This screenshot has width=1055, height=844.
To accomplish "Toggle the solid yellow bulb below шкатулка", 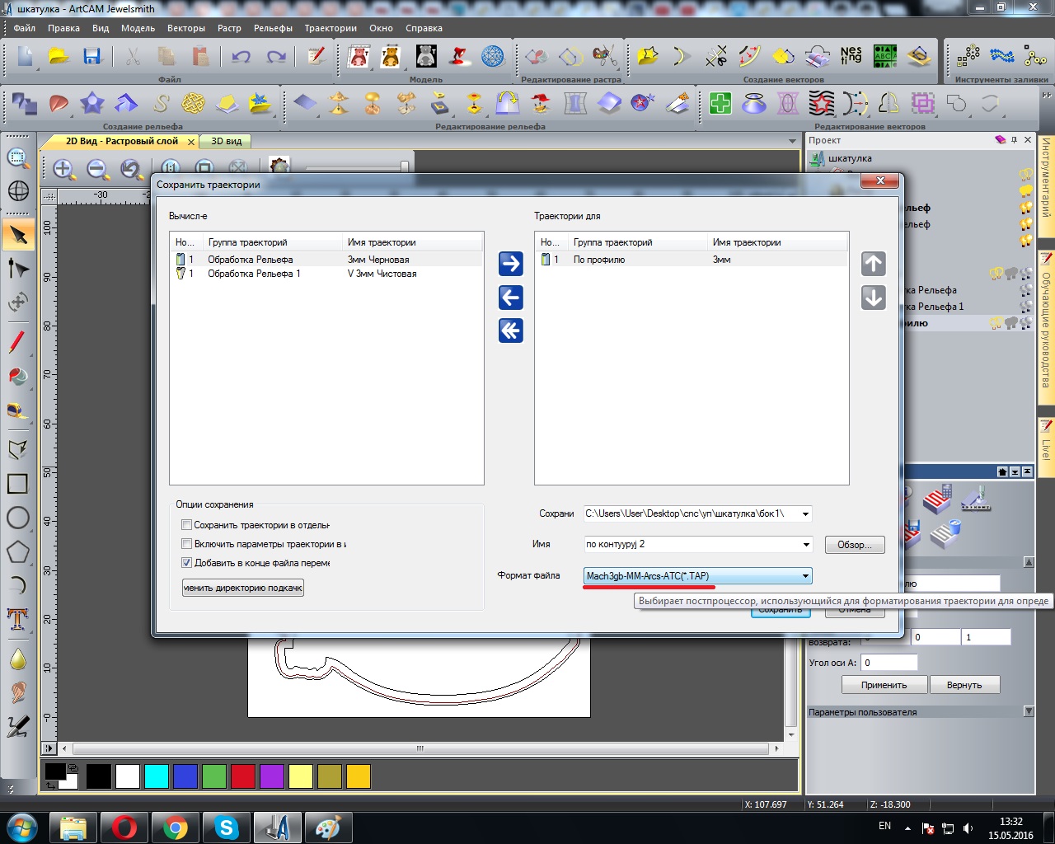I will tap(1026, 191).
